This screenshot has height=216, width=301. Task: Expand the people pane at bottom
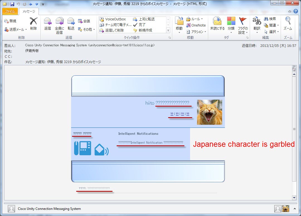pos(295,209)
